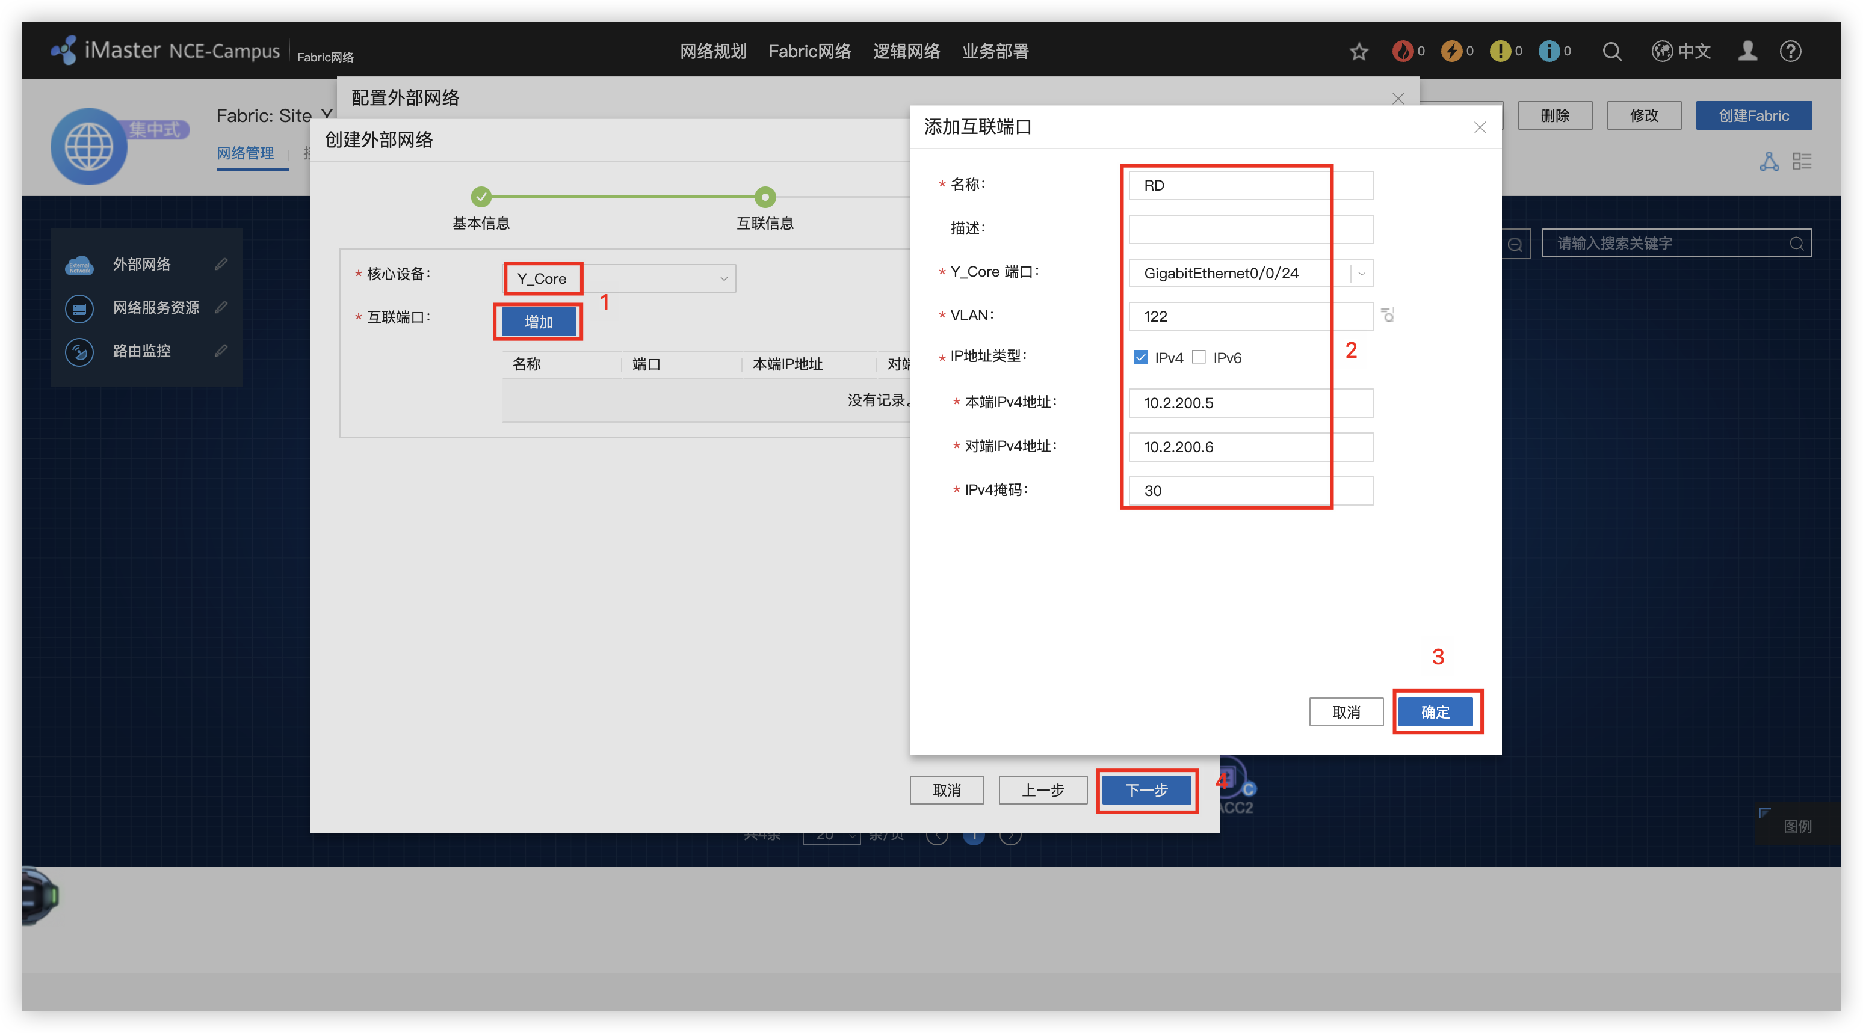
Task: Open the user account icon
Action: pyautogui.click(x=1747, y=51)
